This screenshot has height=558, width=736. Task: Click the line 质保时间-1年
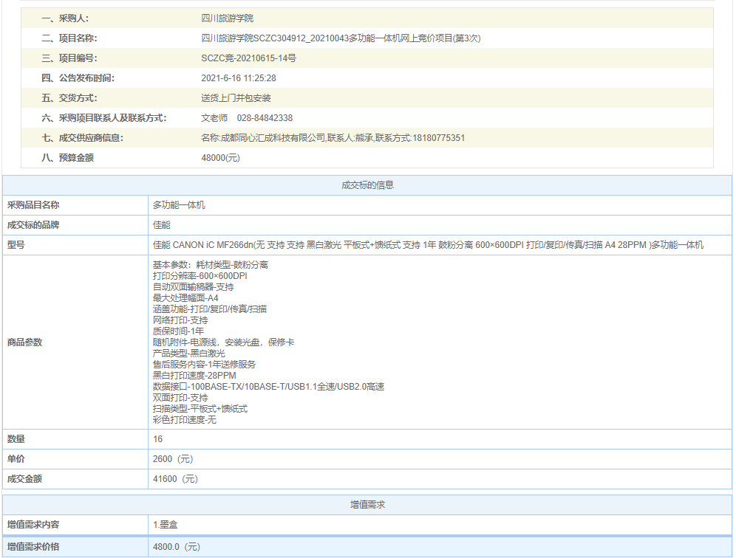pyautogui.click(x=178, y=331)
